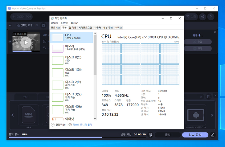Click the 보정 adjust button in Movavi
Viewport: 225px width, 147px height.
(x=198, y=48)
